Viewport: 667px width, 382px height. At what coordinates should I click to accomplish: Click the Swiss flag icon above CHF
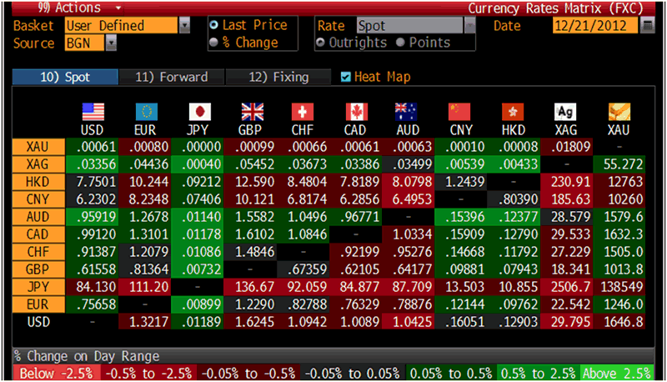(303, 112)
